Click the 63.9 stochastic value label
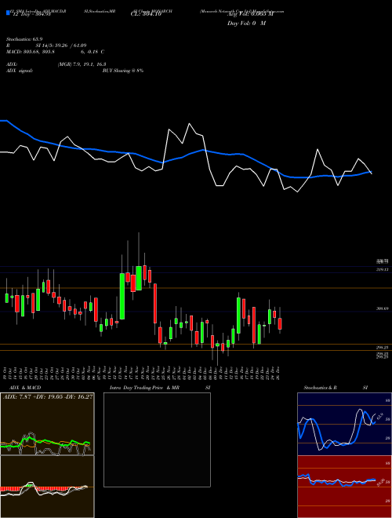This screenshot has width=392, height=518. pos(379,416)
